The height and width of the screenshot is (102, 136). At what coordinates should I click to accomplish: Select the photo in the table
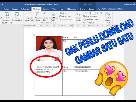click(49, 48)
